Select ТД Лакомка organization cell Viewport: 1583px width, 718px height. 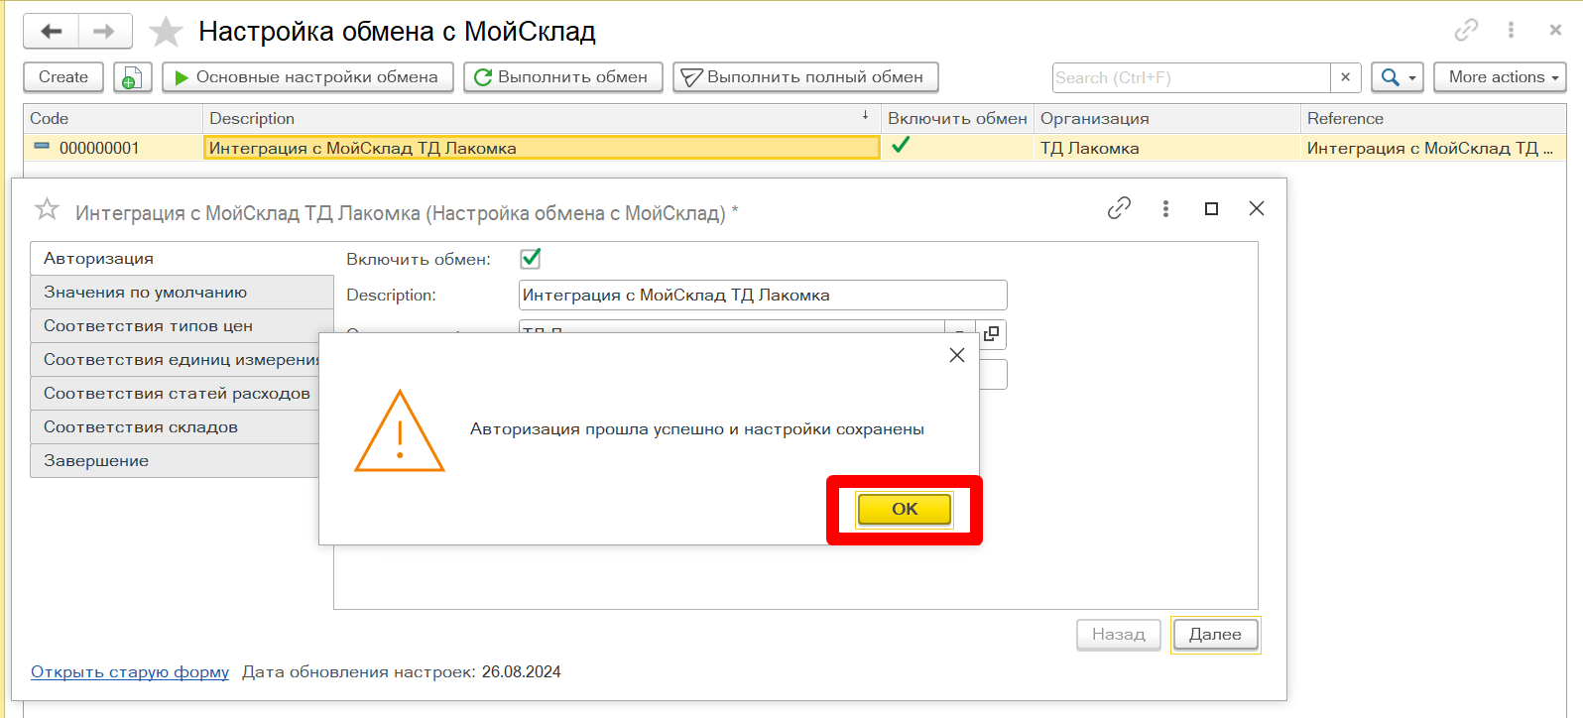(1166, 148)
